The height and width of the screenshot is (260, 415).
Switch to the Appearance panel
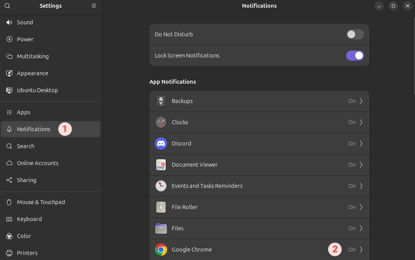32,73
